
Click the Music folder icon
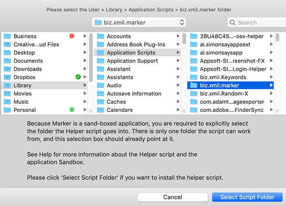[7, 102]
